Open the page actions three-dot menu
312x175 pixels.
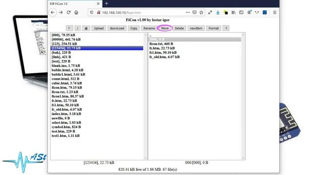(x=187, y=12)
